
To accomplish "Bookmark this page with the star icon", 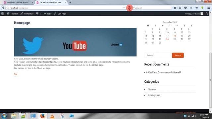I will (x=175, y=8).
